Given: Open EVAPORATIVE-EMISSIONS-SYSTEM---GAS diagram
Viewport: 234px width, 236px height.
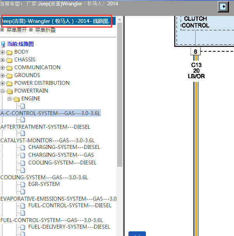Looking at the screenshot, I should point(59,199).
